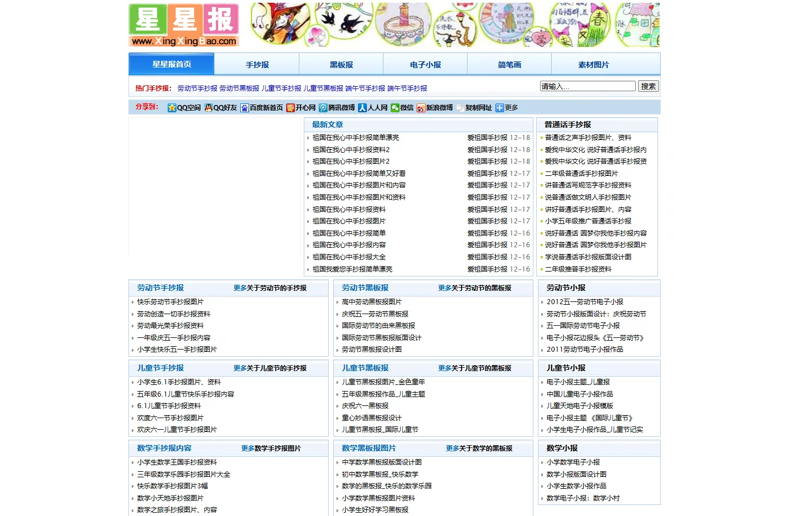
Task: Click the 复制网址 copy icon
Action: pos(460,108)
